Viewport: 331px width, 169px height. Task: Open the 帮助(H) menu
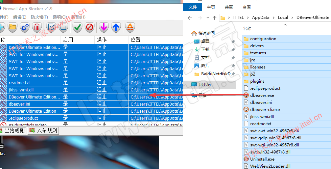coord(78,17)
